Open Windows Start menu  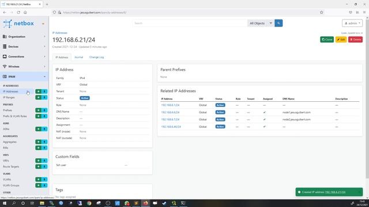click(5, 203)
